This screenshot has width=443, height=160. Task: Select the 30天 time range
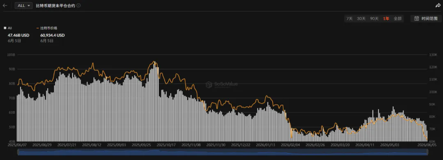(x=361, y=18)
